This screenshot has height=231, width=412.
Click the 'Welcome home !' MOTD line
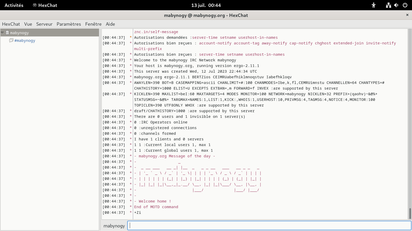pyautogui.click(x=152, y=201)
